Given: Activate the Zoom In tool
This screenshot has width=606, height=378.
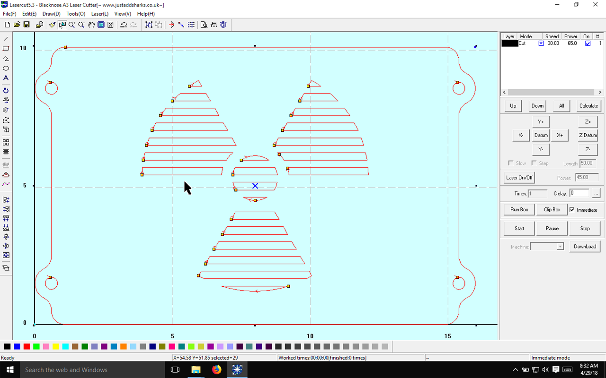Looking at the screenshot, I should [x=71, y=25].
